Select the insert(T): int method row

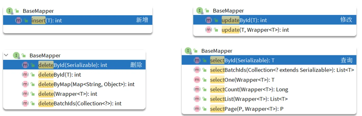point(78,20)
